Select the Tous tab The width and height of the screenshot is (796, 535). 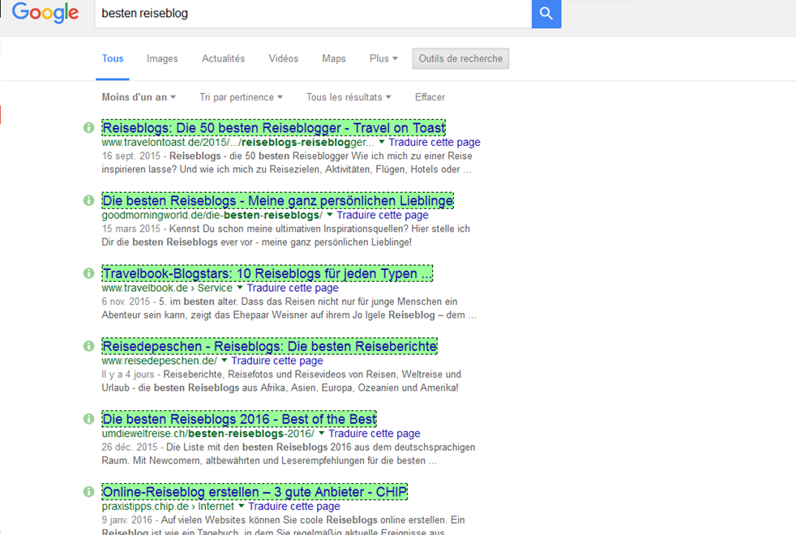[113, 58]
